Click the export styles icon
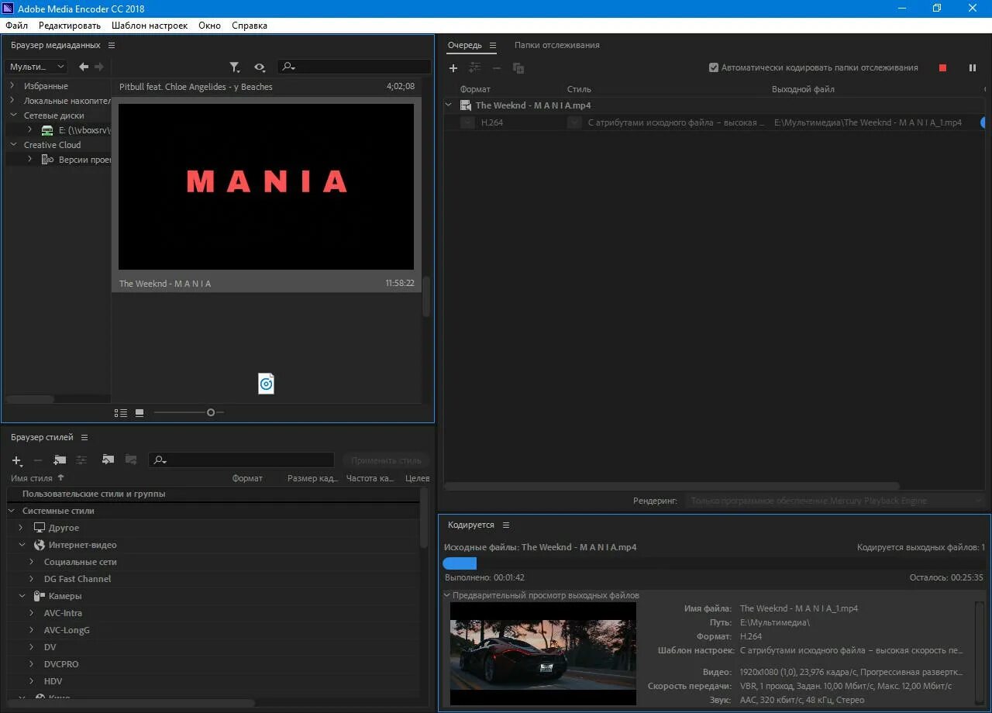This screenshot has height=713, width=992. click(131, 460)
